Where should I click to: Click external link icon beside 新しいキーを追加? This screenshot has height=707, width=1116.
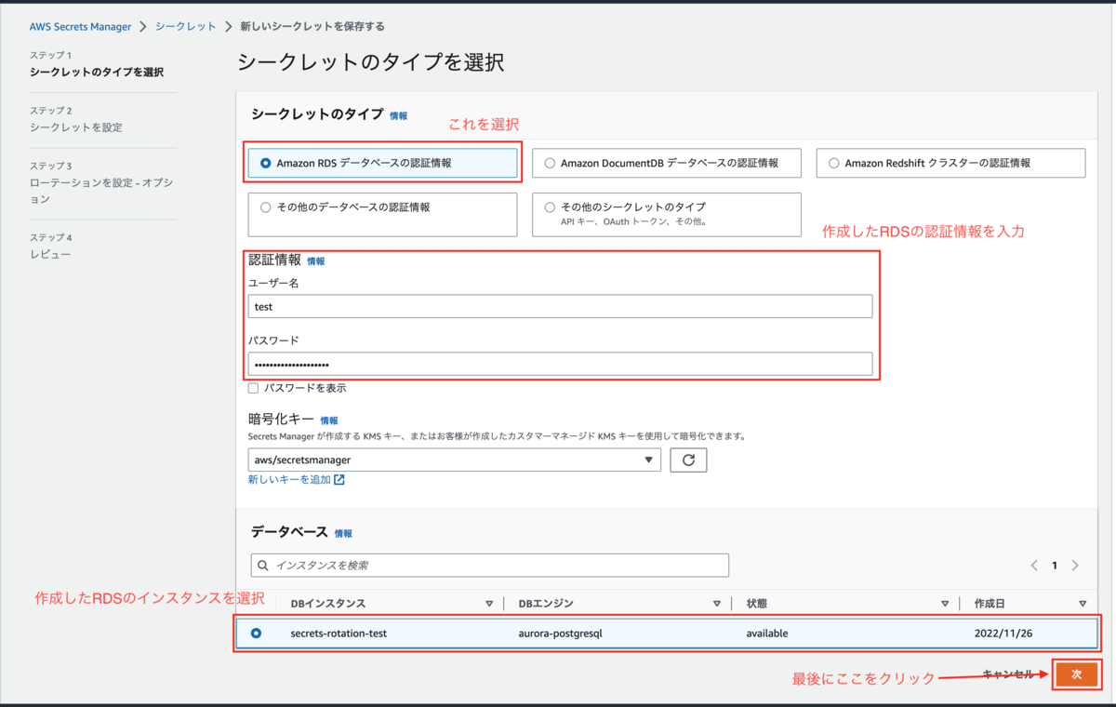click(x=339, y=480)
